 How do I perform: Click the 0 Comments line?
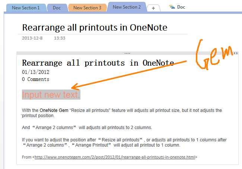tap(36, 79)
